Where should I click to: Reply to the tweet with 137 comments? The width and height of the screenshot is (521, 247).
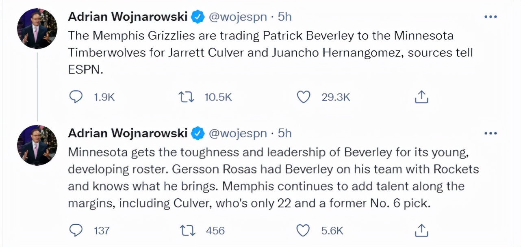pyautogui.click(x=76, y=230)
